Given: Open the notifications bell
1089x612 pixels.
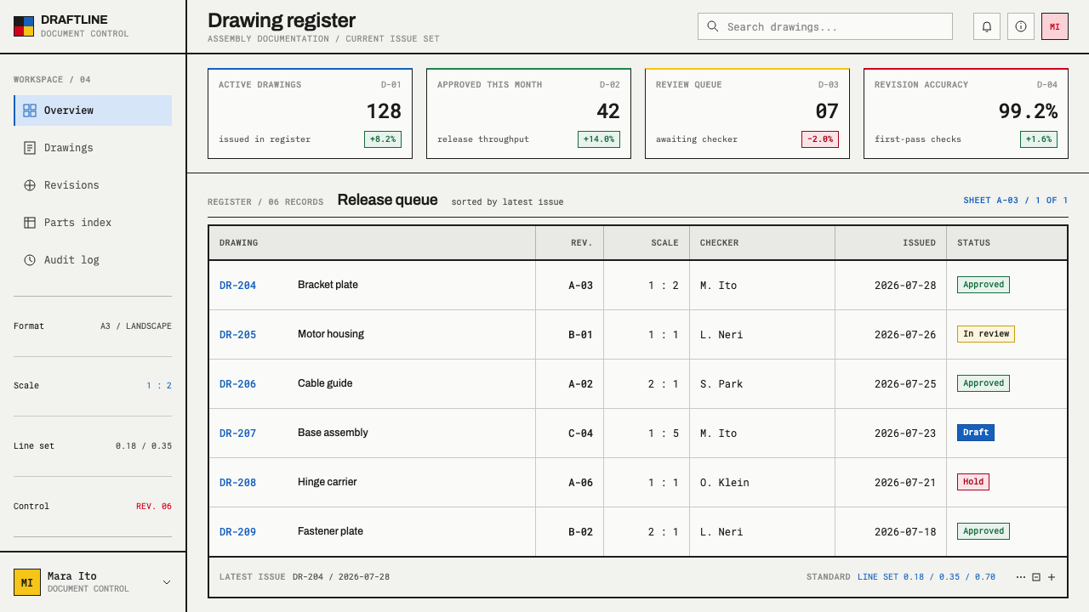Looking at the screenshot, I should point(987,26).
